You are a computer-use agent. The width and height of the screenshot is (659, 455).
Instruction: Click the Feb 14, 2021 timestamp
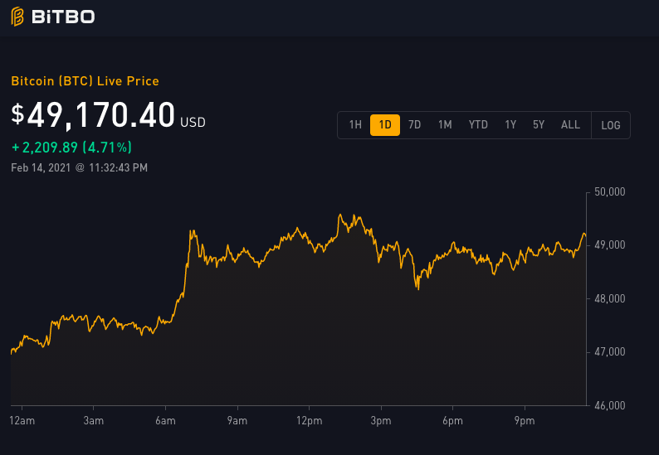79,168
